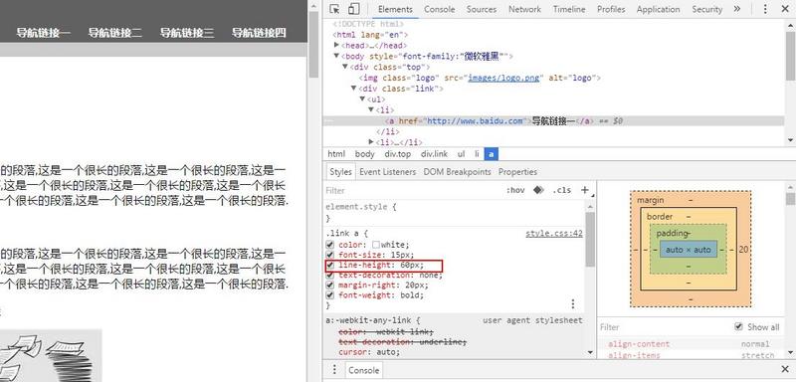Select the li breadcrumb item
The height and width of the screenshot is (382, 796).
coord(477,154)
